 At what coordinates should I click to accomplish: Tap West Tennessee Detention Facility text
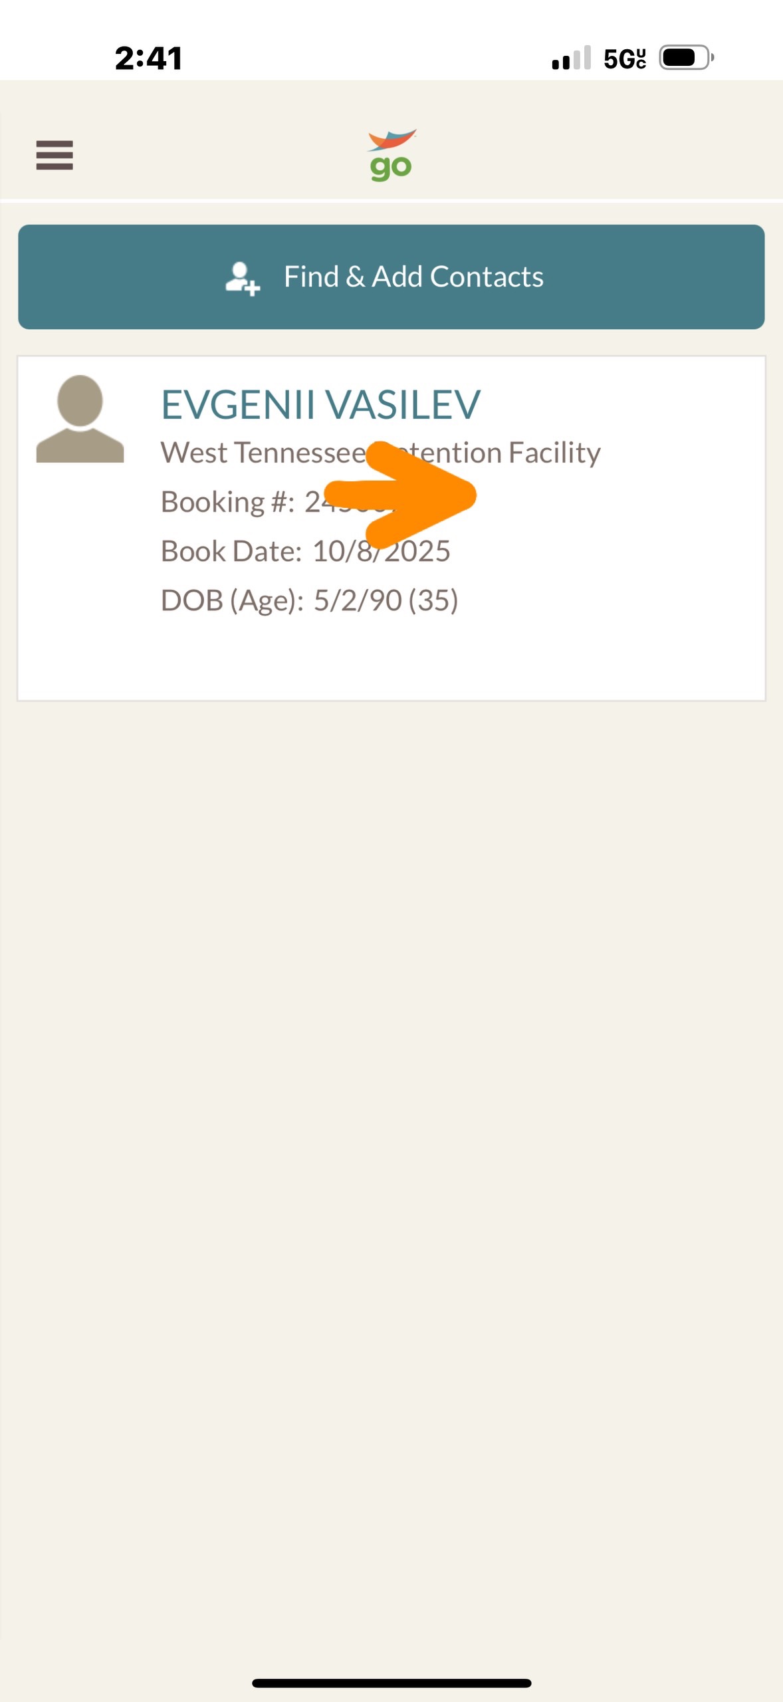(x=381, y=453)
